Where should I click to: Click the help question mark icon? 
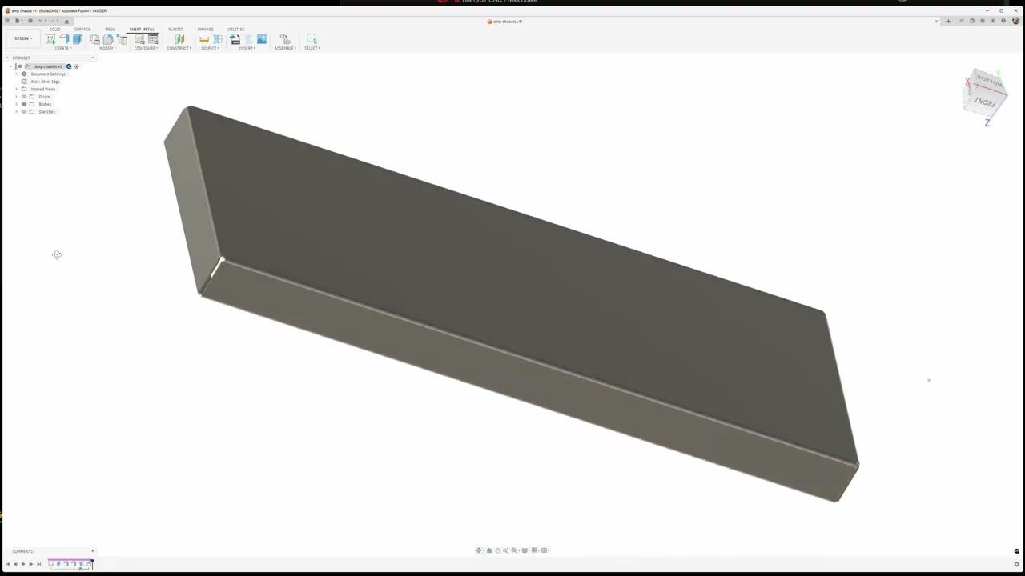click(x=1003, y=21)
